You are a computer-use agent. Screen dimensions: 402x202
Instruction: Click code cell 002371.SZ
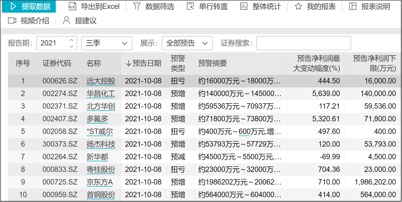point(60,106)
